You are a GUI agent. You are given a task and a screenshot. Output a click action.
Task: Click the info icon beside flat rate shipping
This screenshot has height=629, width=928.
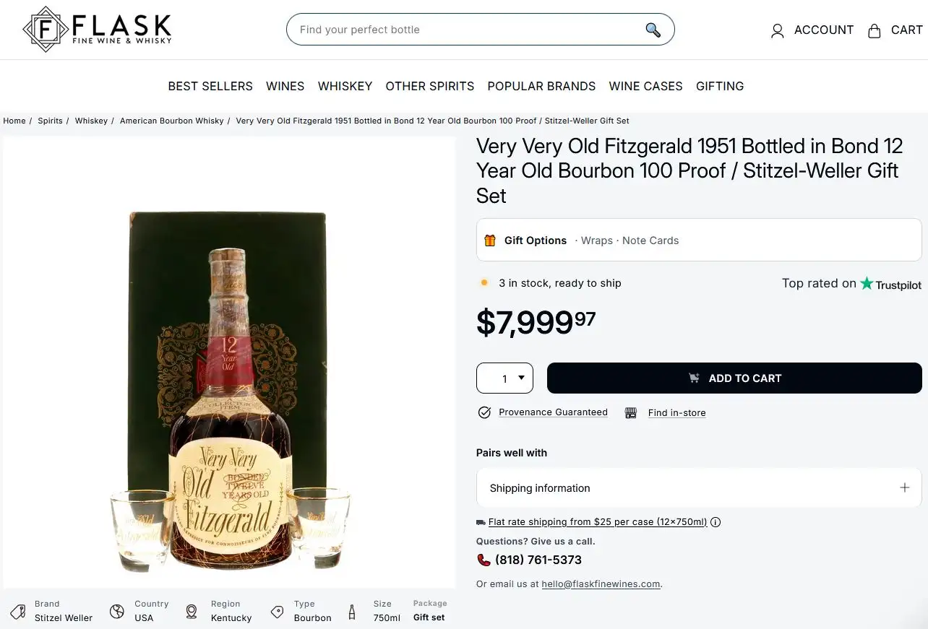click(716, 522)
